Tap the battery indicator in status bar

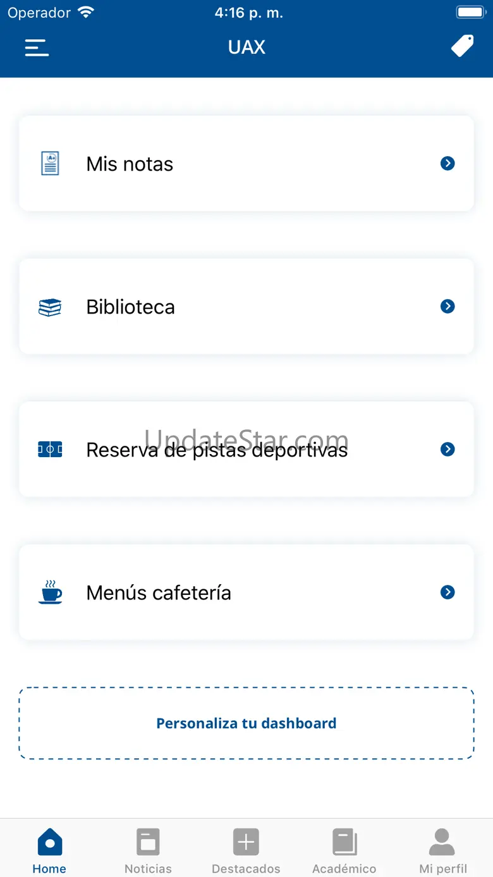click(x=470, y=13)
